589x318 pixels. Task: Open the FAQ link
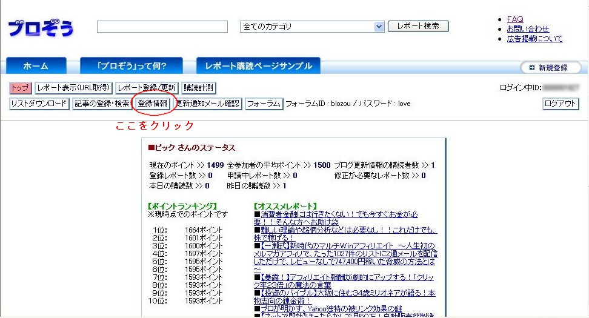point(515,19)
